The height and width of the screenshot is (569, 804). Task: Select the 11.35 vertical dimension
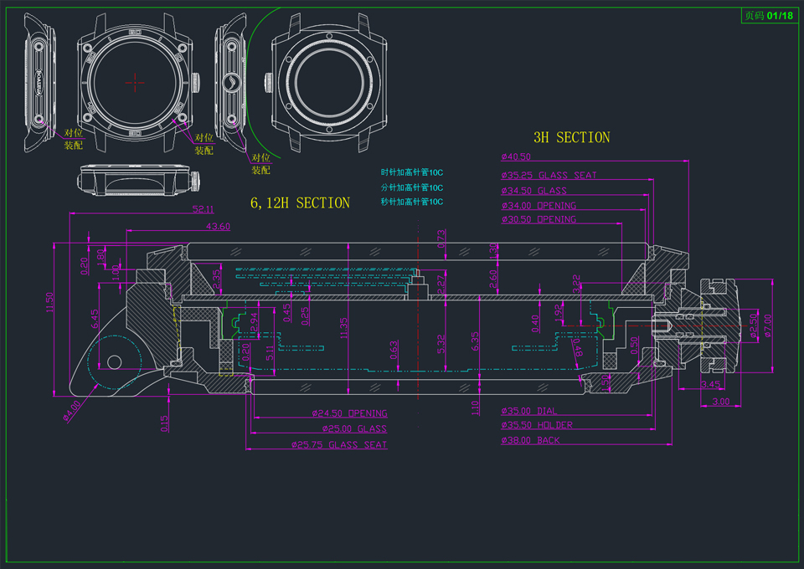tap(343, 328)
